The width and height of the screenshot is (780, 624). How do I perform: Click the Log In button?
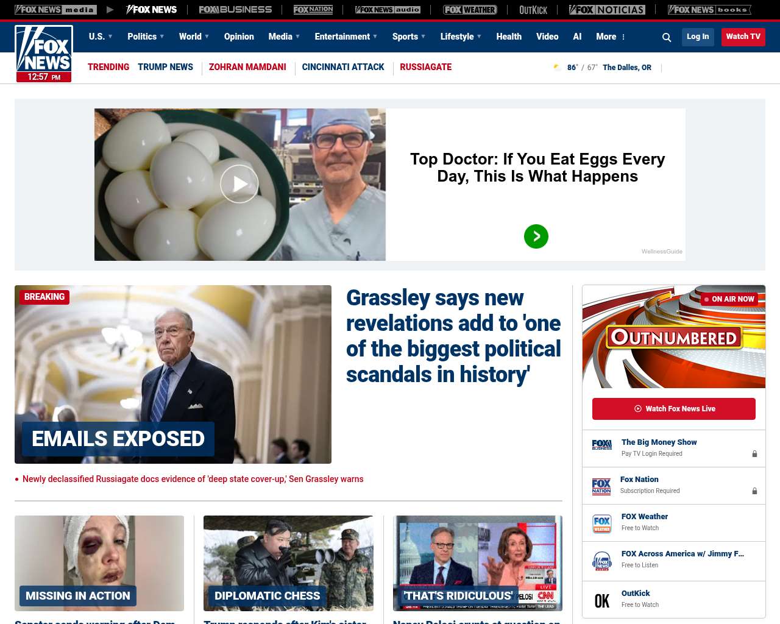coord(698,37)
